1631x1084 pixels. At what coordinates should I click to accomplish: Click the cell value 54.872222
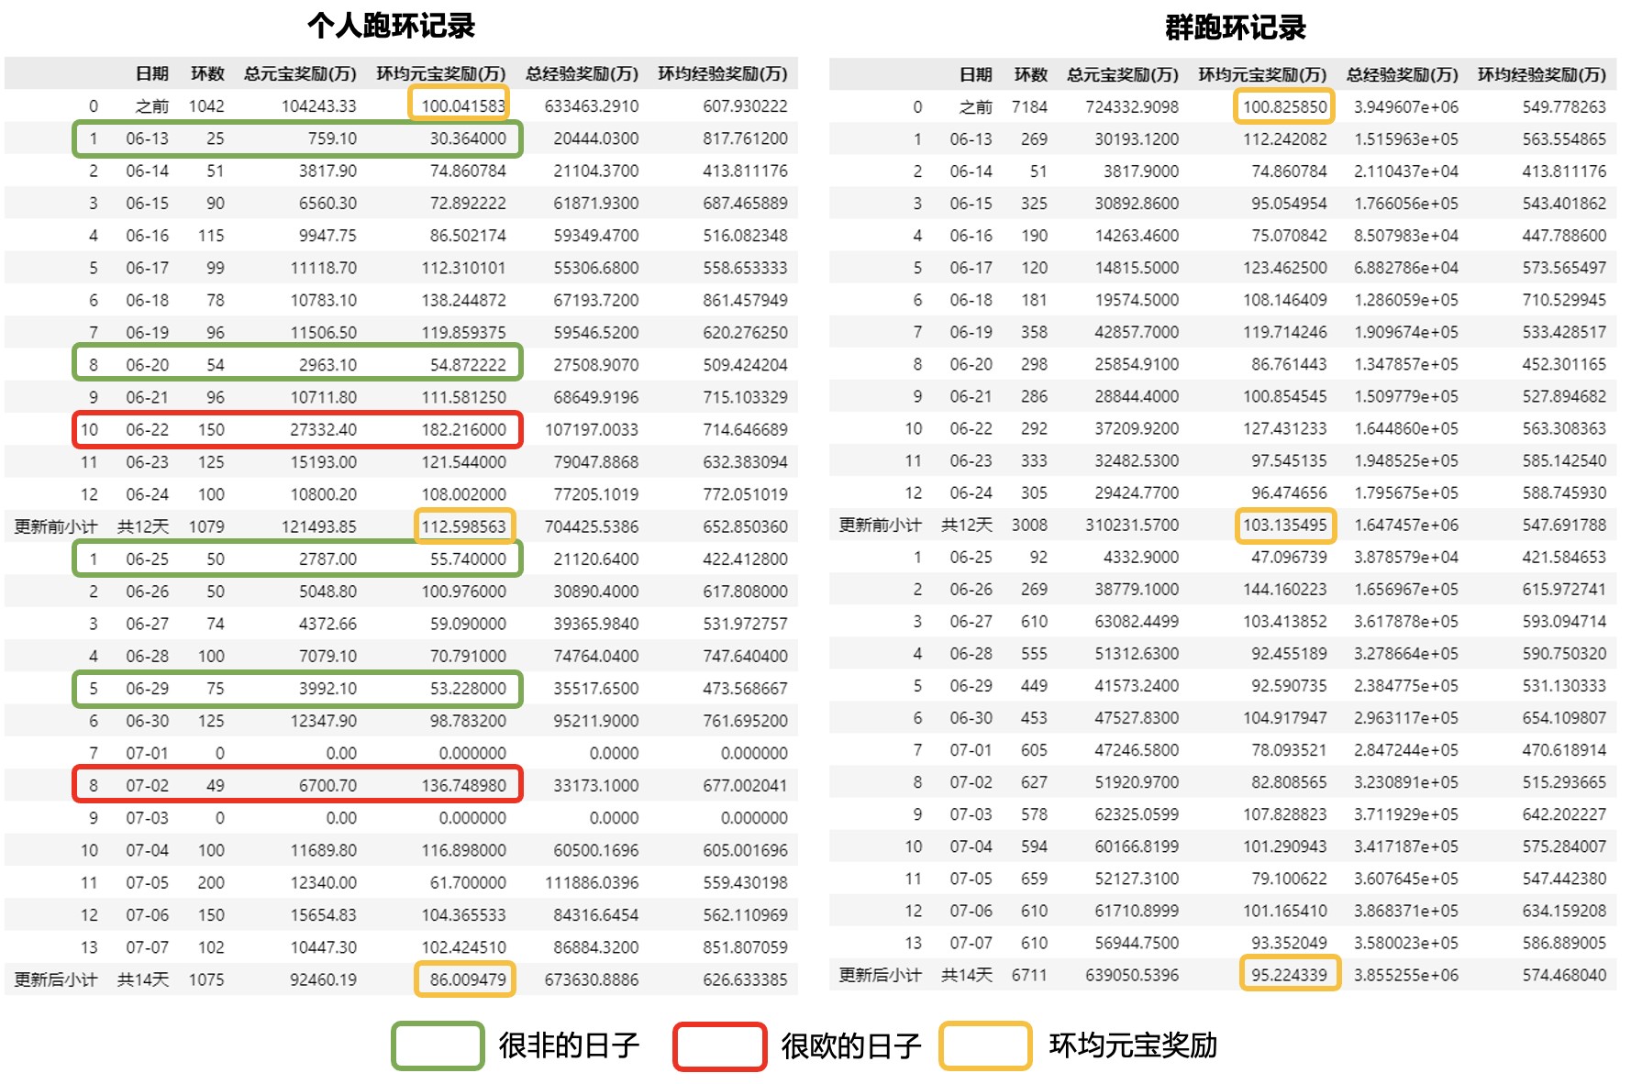[x=468, y=365]
